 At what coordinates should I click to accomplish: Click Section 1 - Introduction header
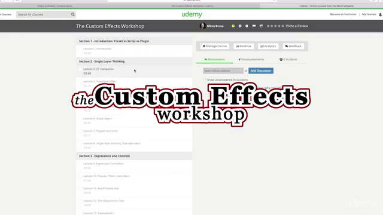(134, 41)
